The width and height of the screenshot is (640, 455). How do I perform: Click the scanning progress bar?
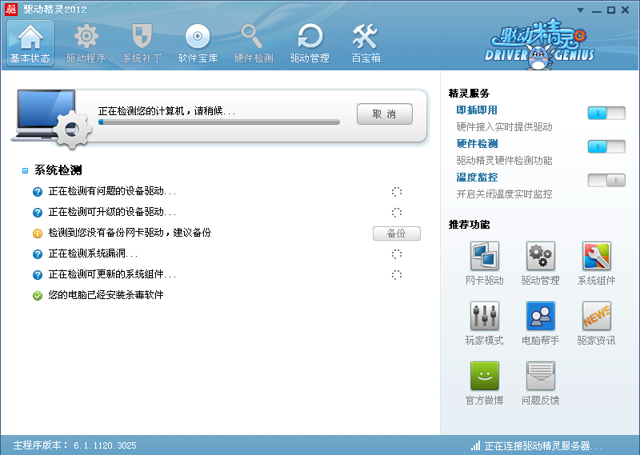(x=218, y=122)
